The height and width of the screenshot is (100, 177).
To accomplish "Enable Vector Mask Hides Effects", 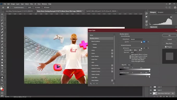I will tap(130, 61).
